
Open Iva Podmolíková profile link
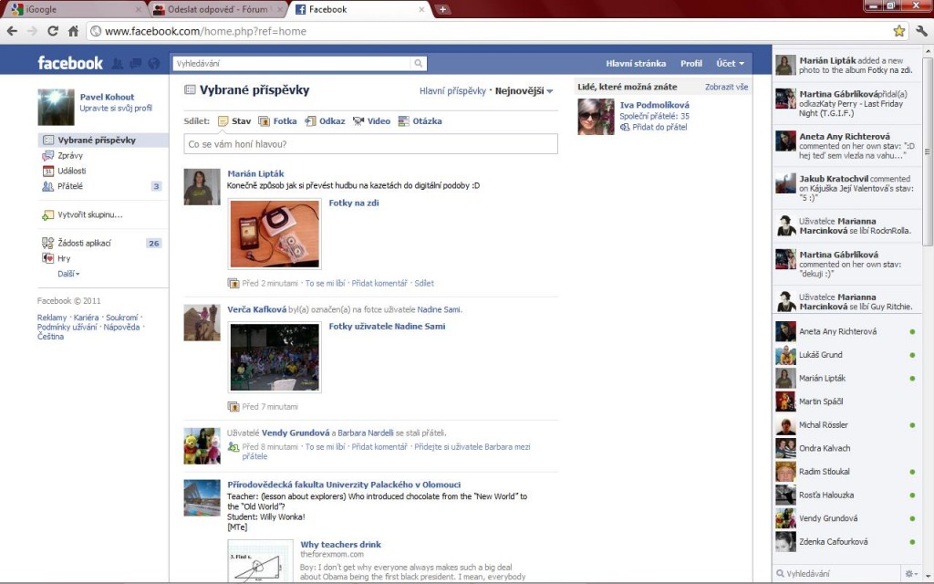[654, 106]
